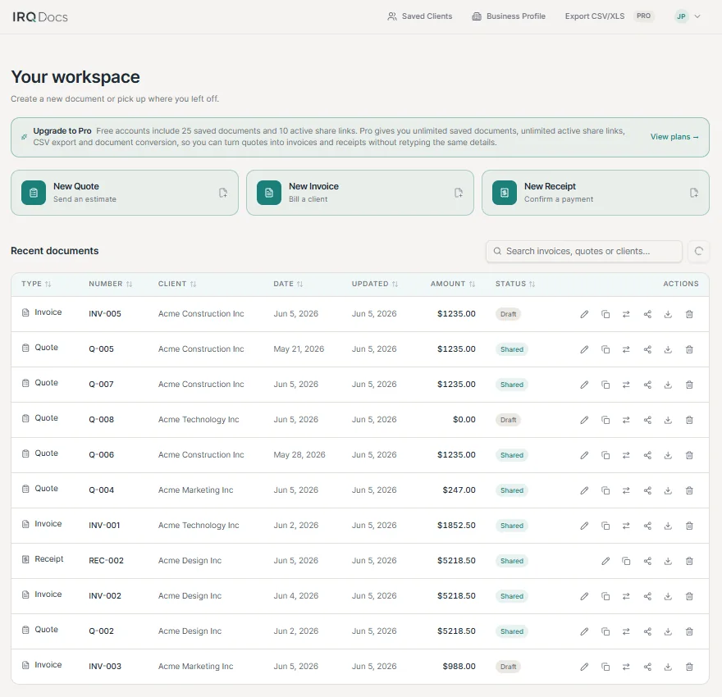Duplicate invoice INV-001
This screenshot has height=697, width=722.
point(605,526)
